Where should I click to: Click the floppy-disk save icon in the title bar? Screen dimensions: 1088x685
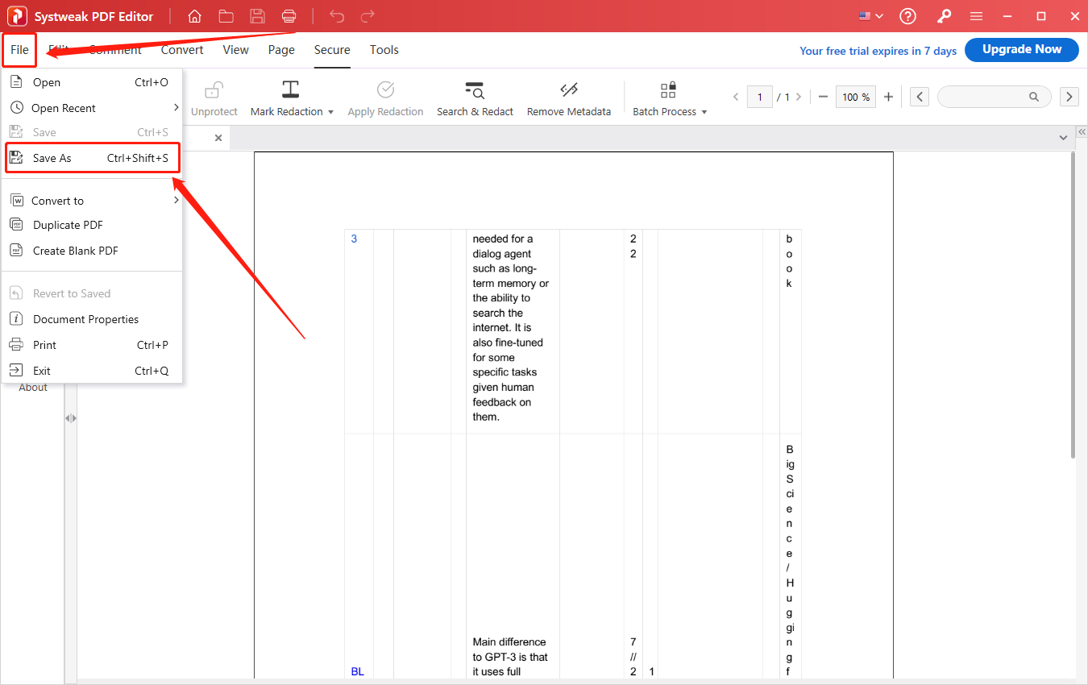[x=257, y=16]
